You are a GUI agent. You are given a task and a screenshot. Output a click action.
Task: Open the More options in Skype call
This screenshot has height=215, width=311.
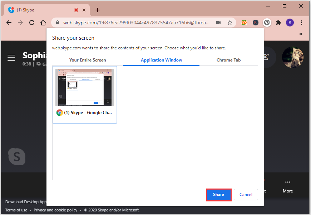pos(288,187)
